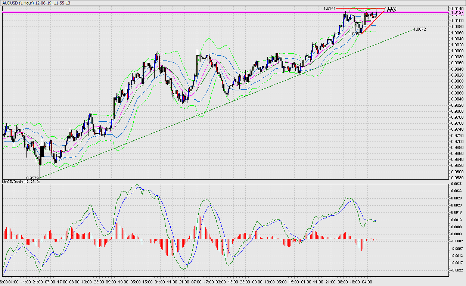466x286 pixels.
Task: Click the 1.0127 current price marker
Action: click(x=457, y=12)
